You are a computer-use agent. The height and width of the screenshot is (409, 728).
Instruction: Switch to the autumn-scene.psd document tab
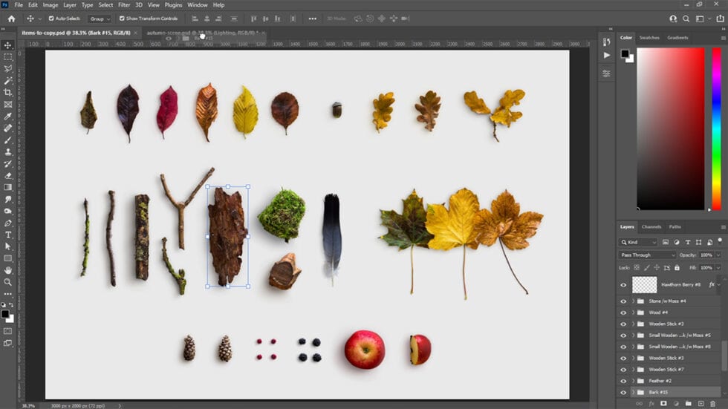[x=202, y=33]
